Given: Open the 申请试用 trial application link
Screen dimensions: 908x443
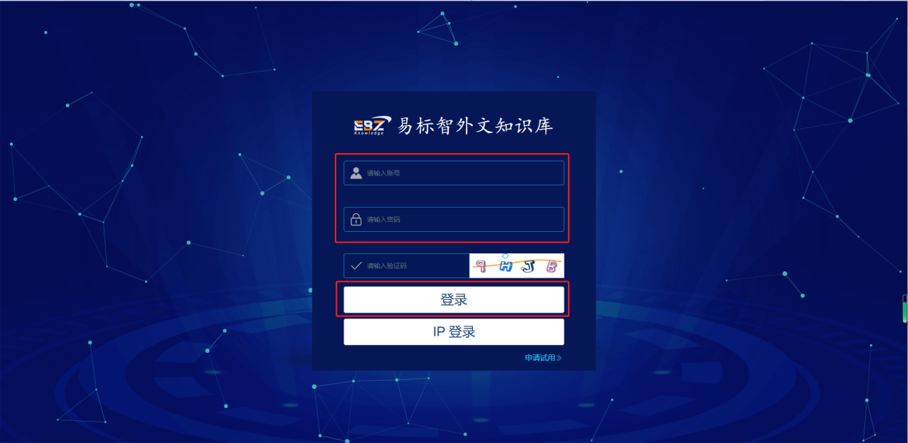Looking at the screenshot, I should [540, 358].
